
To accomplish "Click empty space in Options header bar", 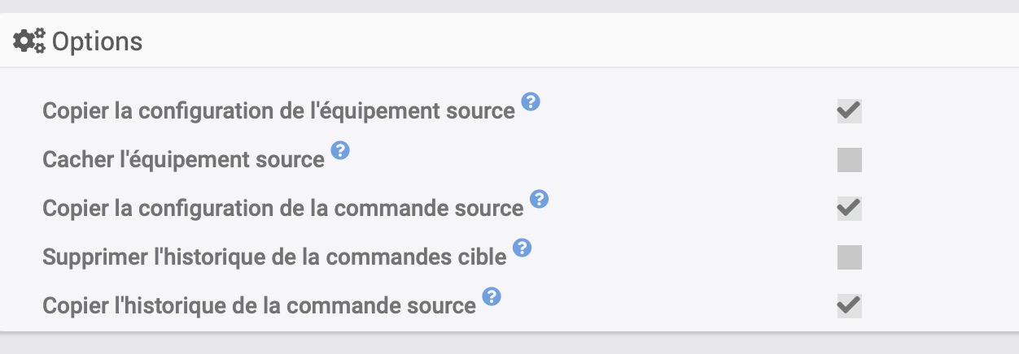I will click(x=570, y=41).
